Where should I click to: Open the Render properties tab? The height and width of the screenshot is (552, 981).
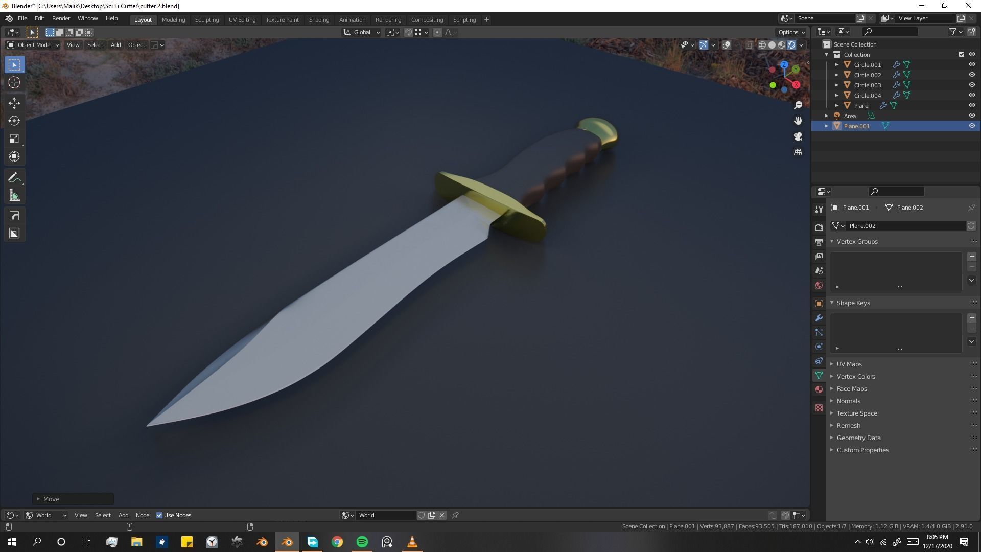click(819, 227)
